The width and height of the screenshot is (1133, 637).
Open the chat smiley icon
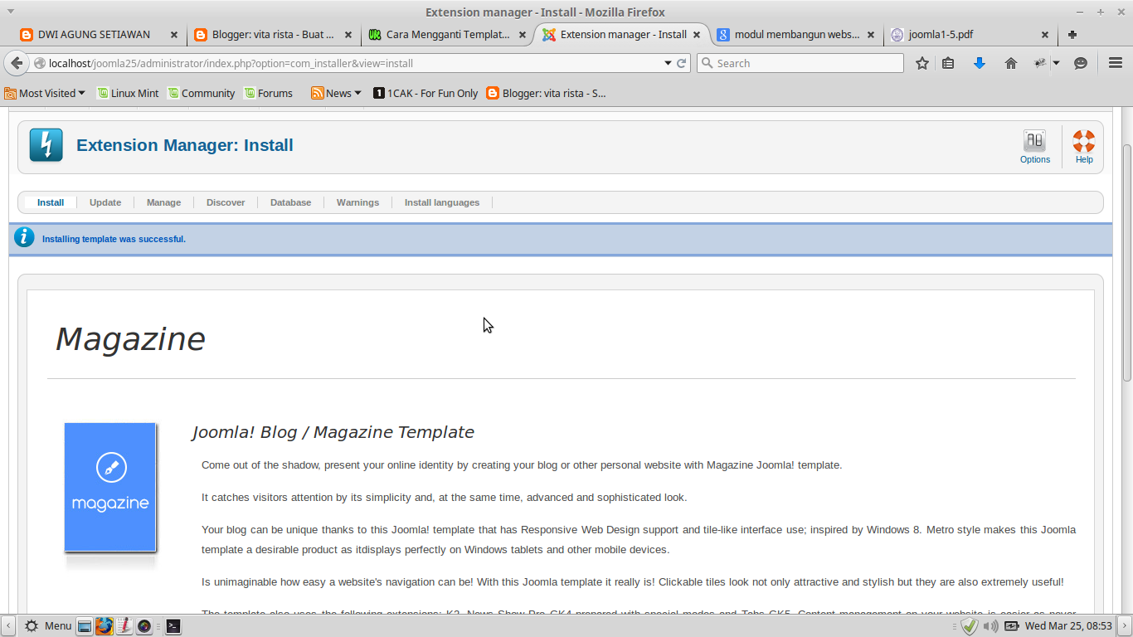1081,63
